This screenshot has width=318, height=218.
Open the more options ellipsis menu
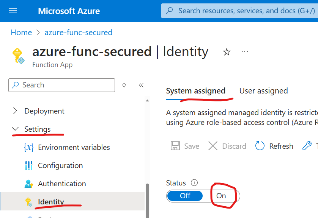point(245,51)
